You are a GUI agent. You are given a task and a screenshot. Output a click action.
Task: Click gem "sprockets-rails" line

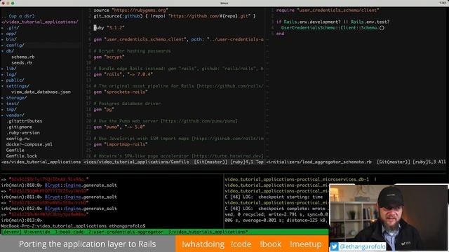click(x=121, y=92)
